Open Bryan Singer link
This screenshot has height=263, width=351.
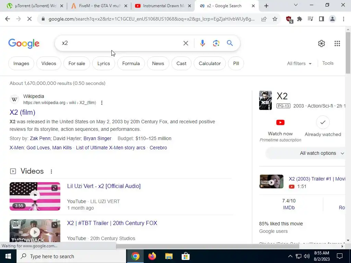click(x=97, y=138)
